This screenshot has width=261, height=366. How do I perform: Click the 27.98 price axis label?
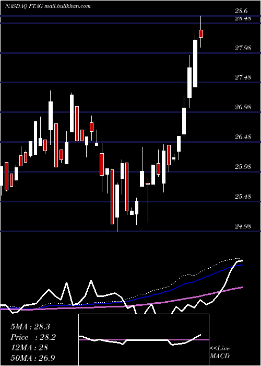(x=243, y=48)
